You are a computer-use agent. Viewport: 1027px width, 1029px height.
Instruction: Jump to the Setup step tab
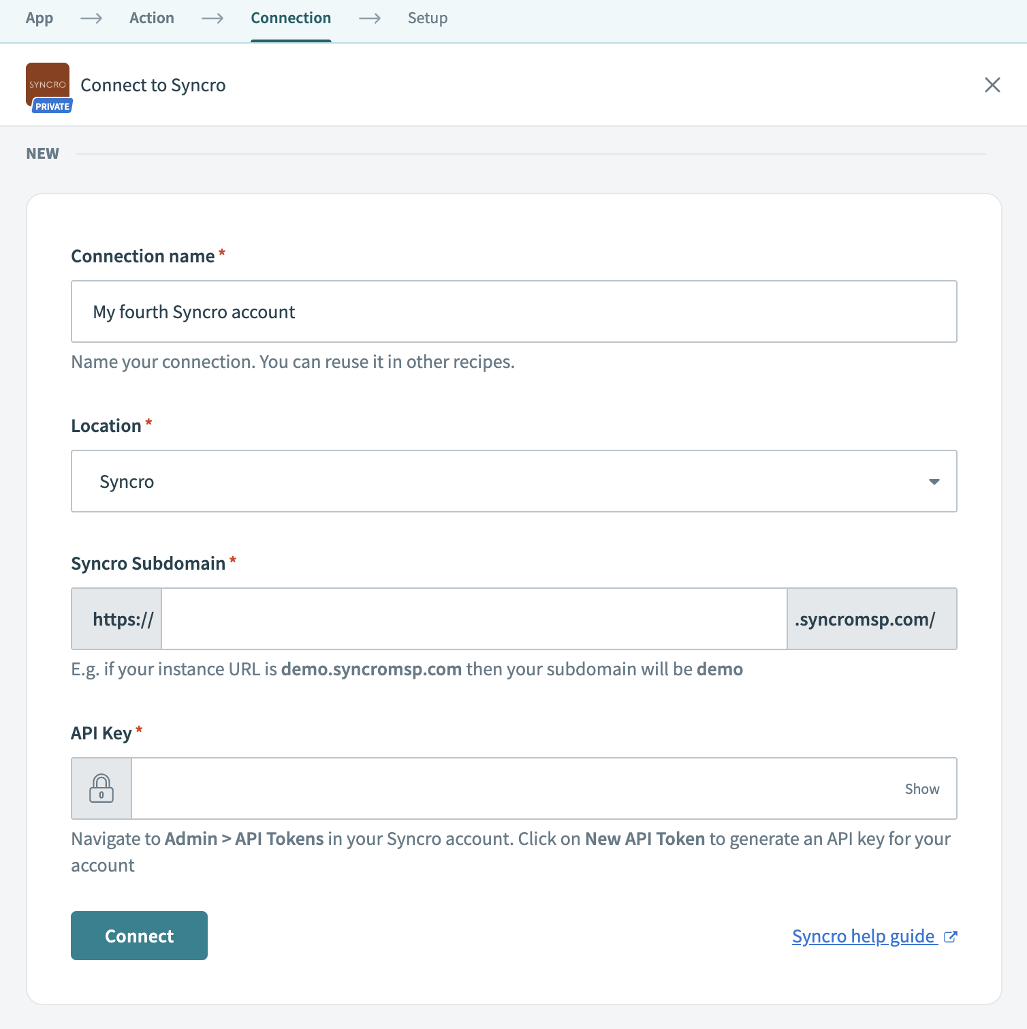tap(428, 18)
